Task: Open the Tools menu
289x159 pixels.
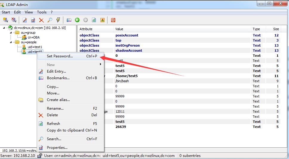Action: tap(42, 12)
